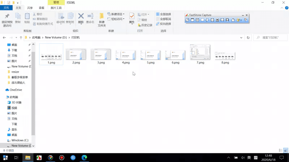Screen dimensions: 289x162
Task: Click Move to (移动到) ribbon icon
Action: tap(61, 18)
